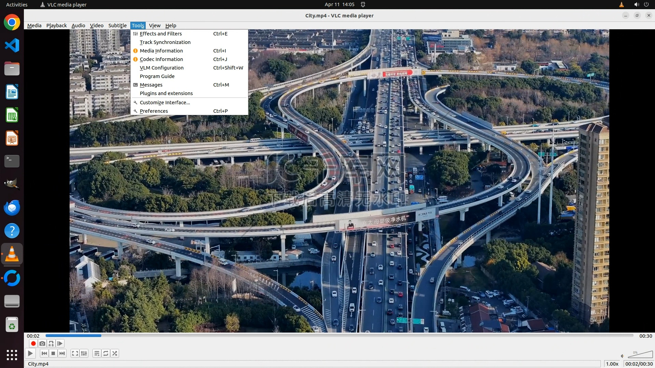Skip to the next media

click(62, 353)
